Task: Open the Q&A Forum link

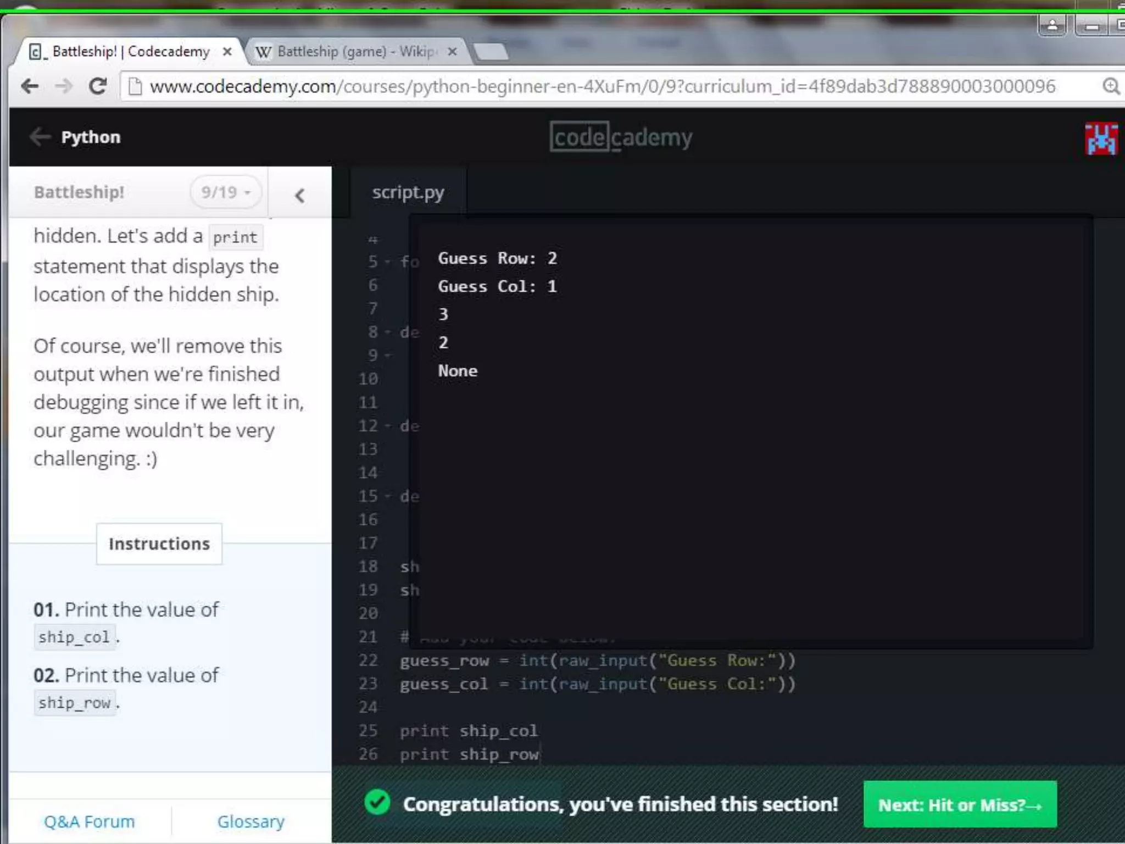Action: pos(89,821)
